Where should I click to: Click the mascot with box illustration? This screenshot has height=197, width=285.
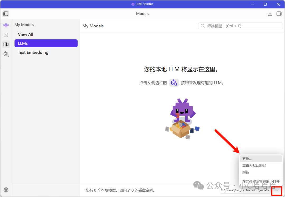182,119
